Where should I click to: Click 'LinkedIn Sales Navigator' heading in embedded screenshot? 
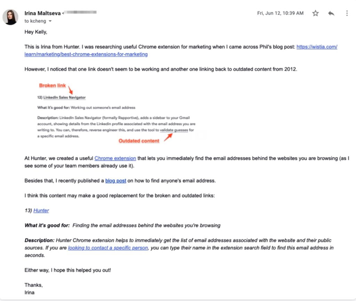click(64, 98)
